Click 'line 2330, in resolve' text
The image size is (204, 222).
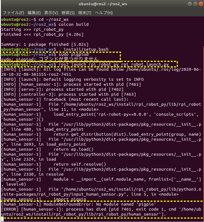37,174
